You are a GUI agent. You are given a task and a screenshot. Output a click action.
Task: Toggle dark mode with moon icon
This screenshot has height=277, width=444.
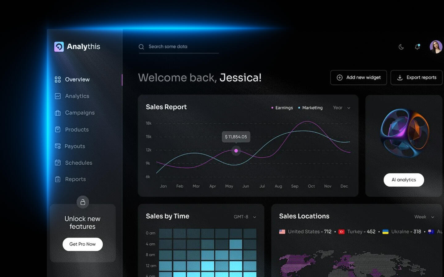(401, 47)
